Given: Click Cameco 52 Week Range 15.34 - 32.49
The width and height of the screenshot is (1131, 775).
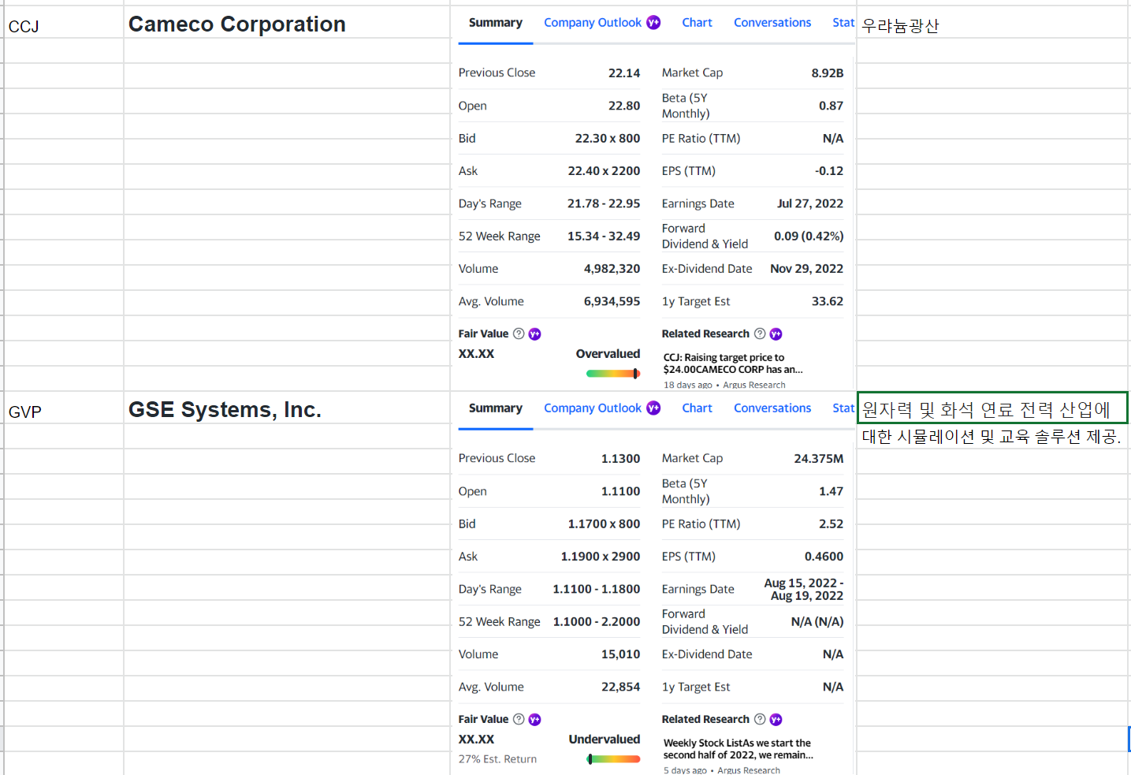Looking at the screenshot, I should (x=604, y=236).
